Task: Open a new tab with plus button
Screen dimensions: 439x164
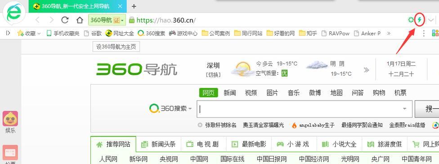Action: [x=134, y=6]
